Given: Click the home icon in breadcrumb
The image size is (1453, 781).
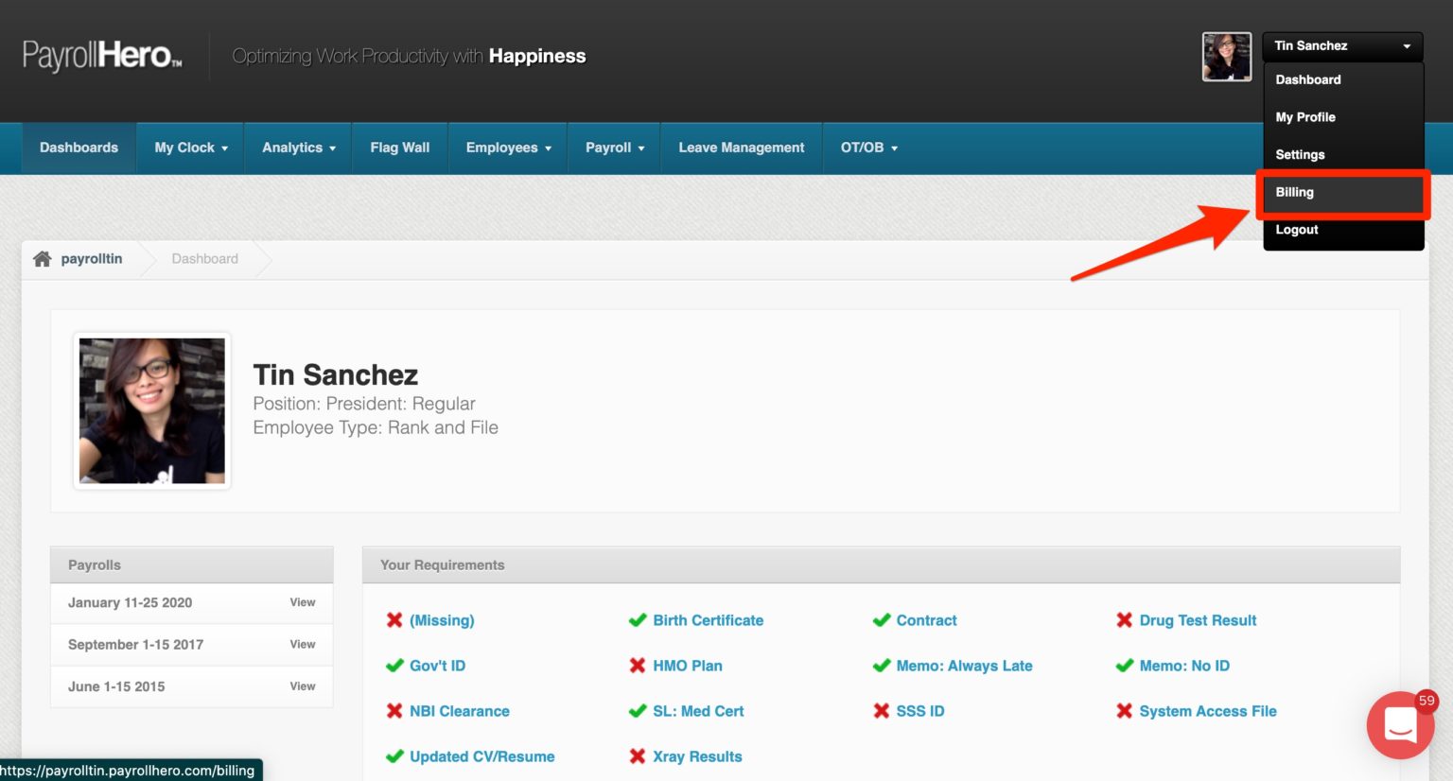Looking at the screenshot, I should coord(42,259).
